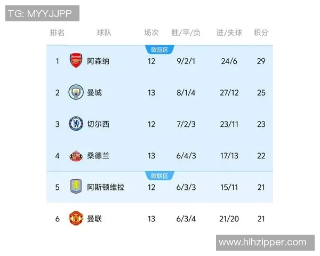Click the Arsenal club crest
Viewport: 320px width, 256px height.
(76, 61)
